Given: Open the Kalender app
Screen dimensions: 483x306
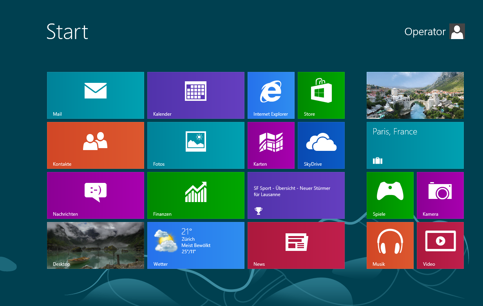Looking at the screenshot, I should [x=195, y=95].
